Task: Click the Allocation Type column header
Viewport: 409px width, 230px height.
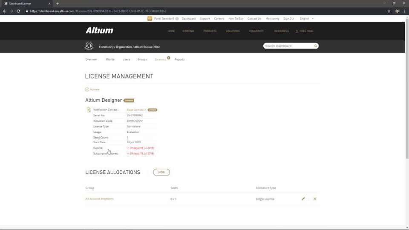Action: pos(266,188)
